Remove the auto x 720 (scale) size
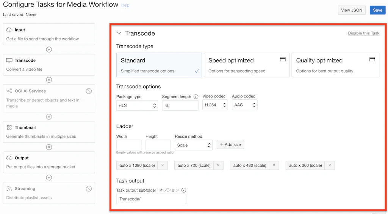388x214 pixels. [x=218, y=165]
